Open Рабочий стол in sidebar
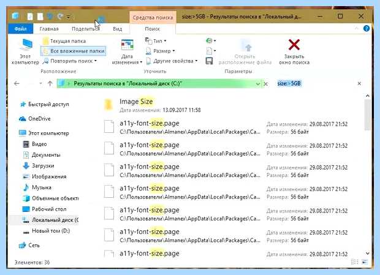The height and width of the screenshot is (275, 380). (x=45, y=209)
